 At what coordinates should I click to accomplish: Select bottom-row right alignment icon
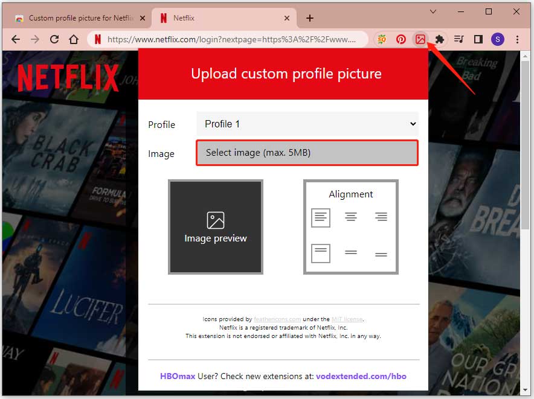(x=381, y=254)
